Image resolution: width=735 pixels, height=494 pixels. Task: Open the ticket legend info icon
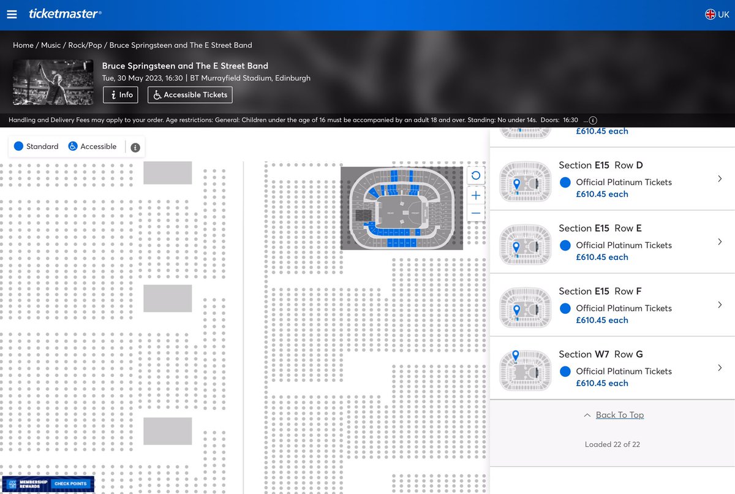(135, 147)
